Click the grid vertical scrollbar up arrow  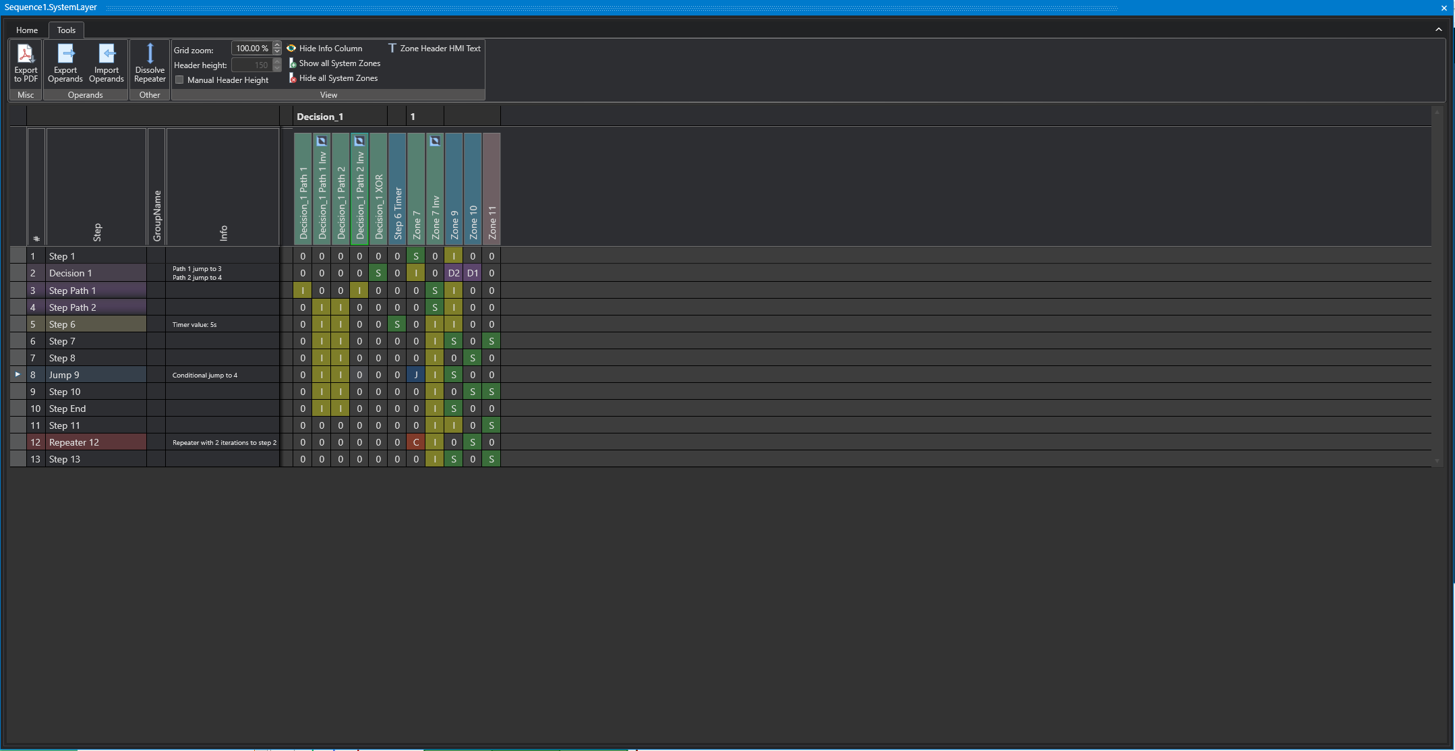click(1437, 112)
